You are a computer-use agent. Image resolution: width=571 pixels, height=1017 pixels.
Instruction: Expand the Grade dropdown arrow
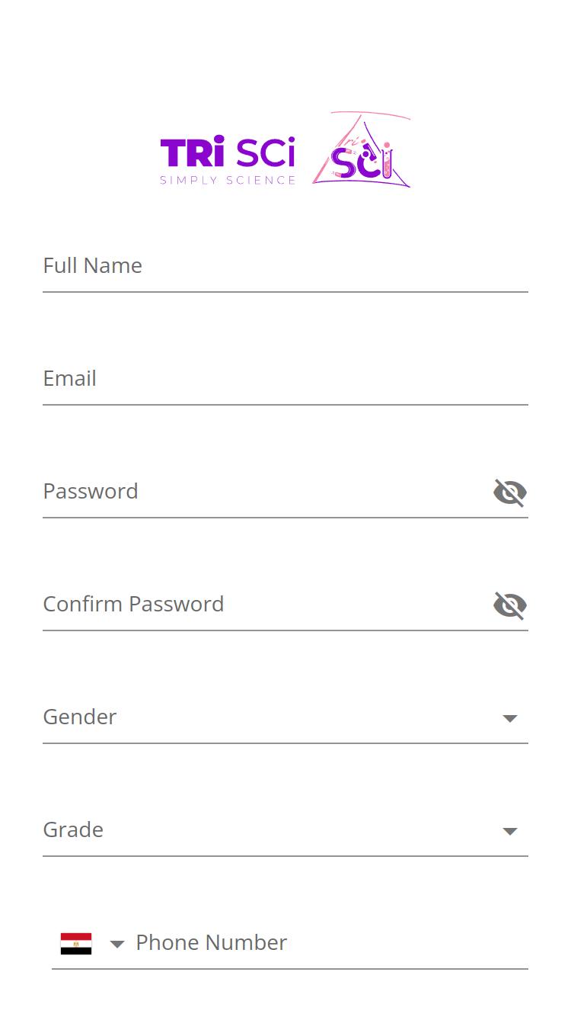pos(510,831)
